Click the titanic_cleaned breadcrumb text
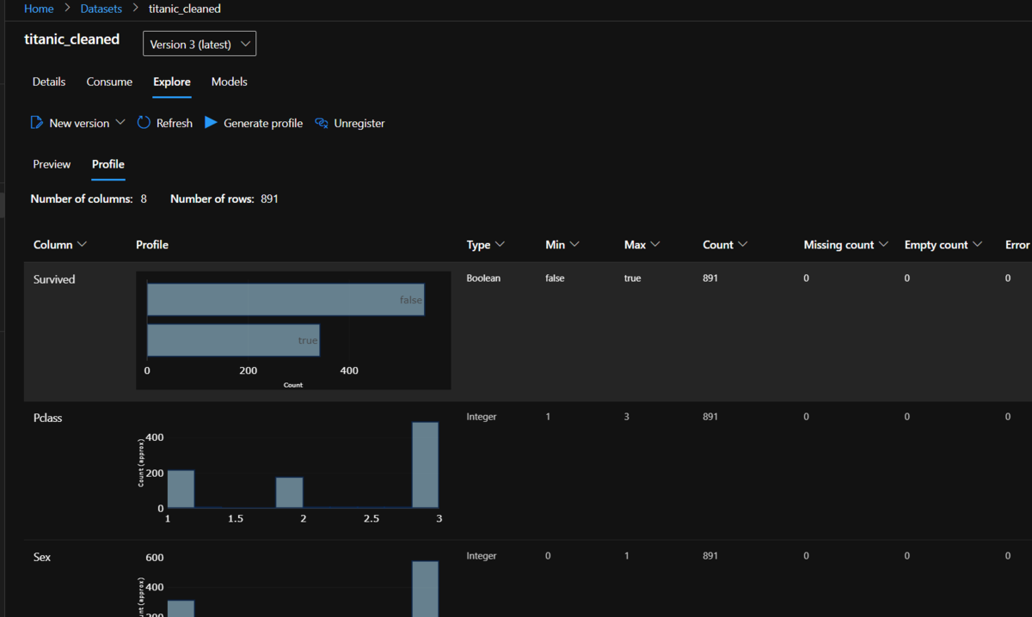The width and height of the screenshot is (1032, 617). (185, 9)
